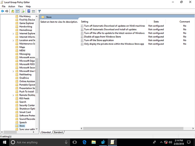Select the Microsoft Edge tree folder
The image size is (195, 146).
pos(27,61)
